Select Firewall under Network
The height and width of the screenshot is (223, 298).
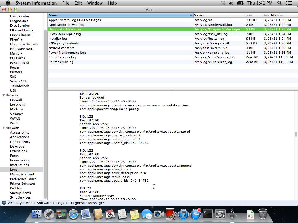point(16,100)
